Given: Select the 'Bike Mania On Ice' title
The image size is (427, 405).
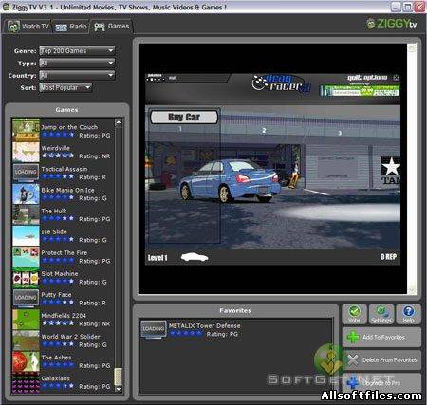Looking at the screenshot, I should tap(67, 190).
